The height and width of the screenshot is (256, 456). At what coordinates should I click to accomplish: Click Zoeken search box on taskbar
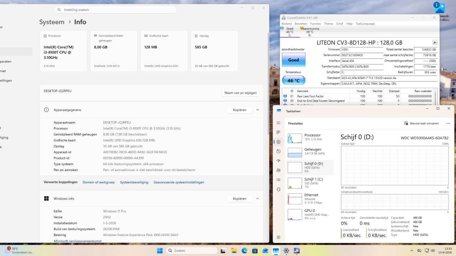click(x=192, y=251)
